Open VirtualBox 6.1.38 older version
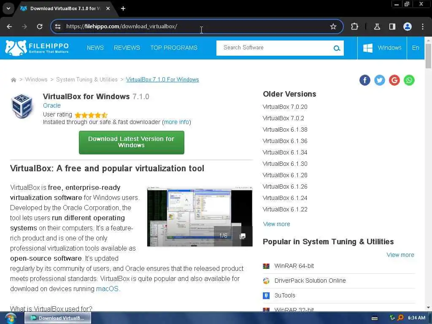 (x=285, y=130)
